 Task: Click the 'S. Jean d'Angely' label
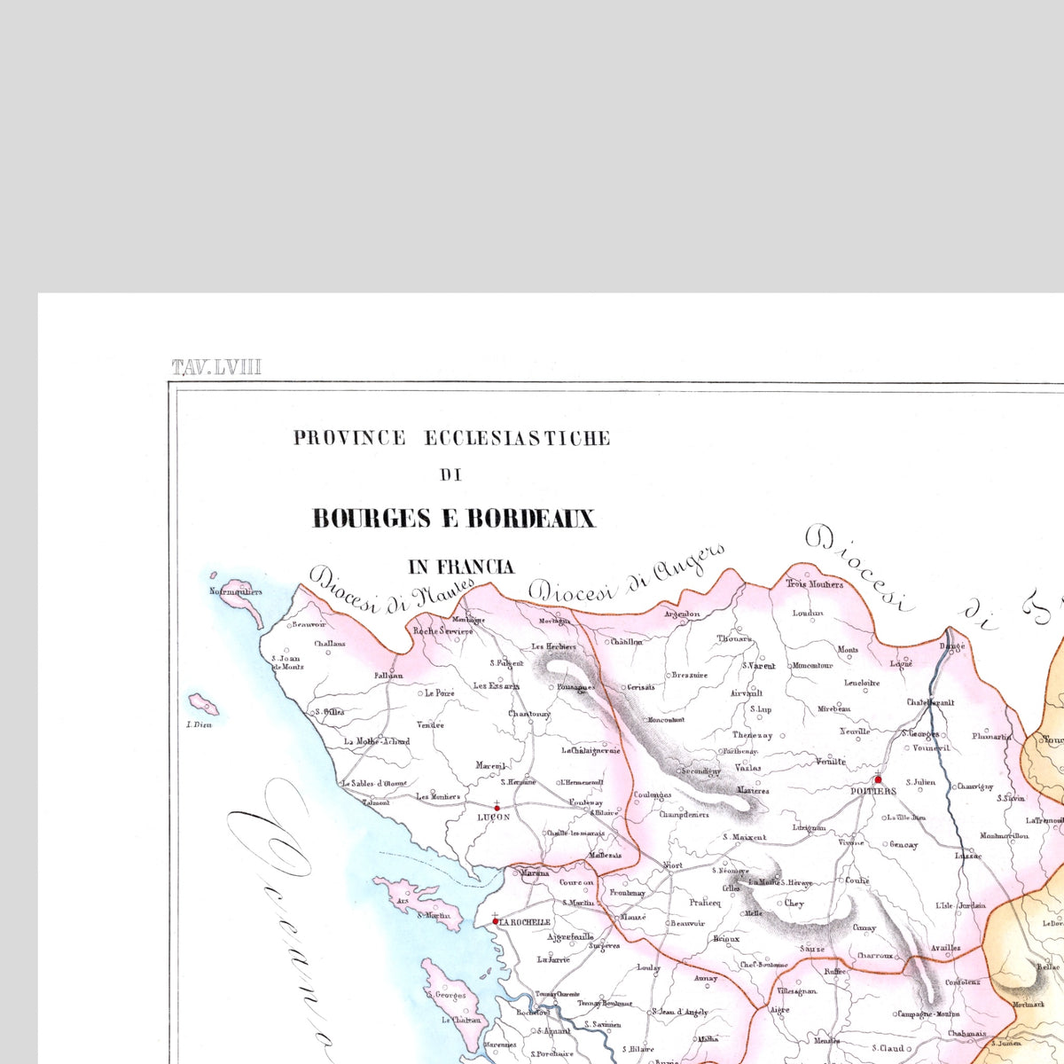point(680,1012)
